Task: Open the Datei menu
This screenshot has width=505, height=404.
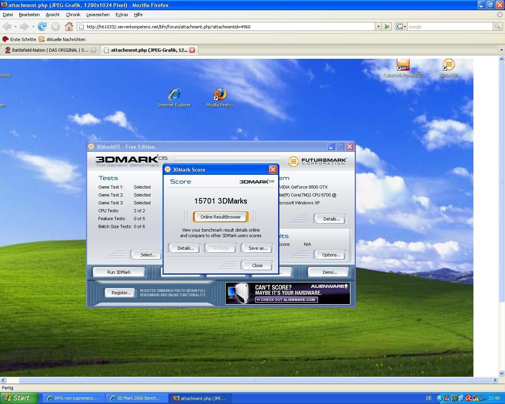Action: [x=8, y=15]
